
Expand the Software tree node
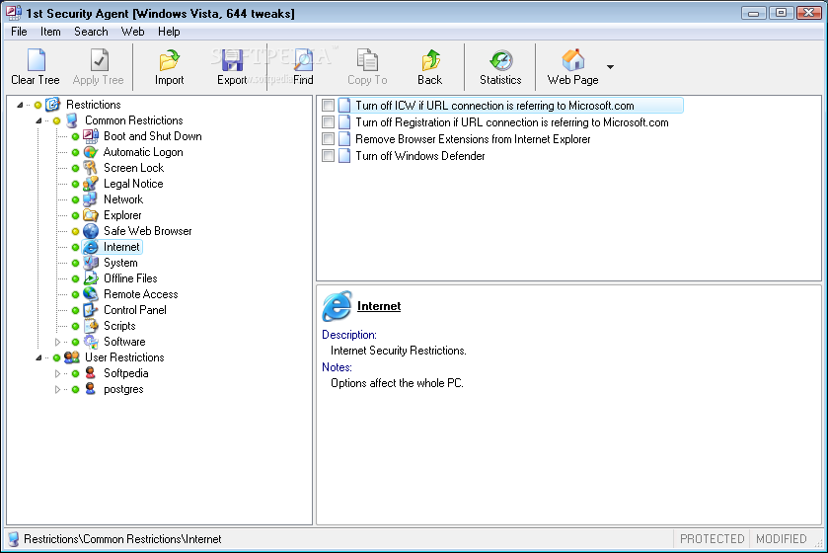click(57, 342)
